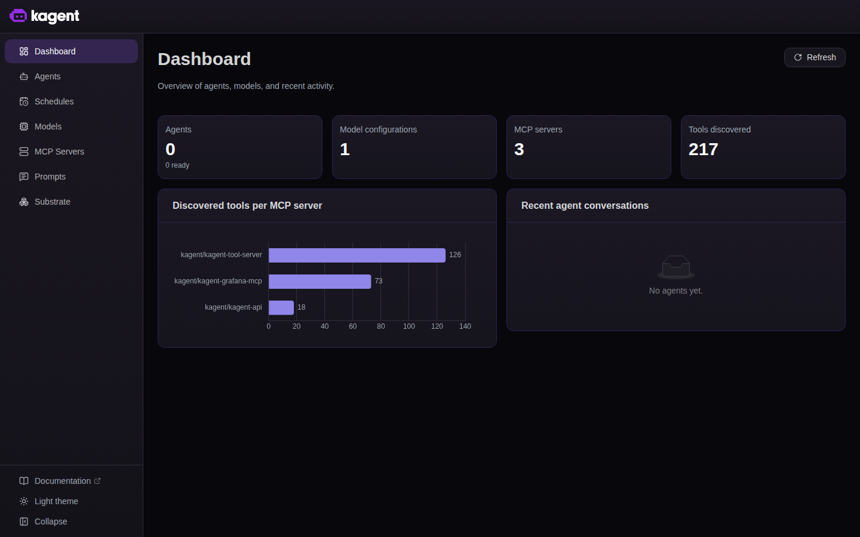This screenshot has width=860, height=537.
Task: Open the MCP servers summary card
Action: tap(589, 147)
